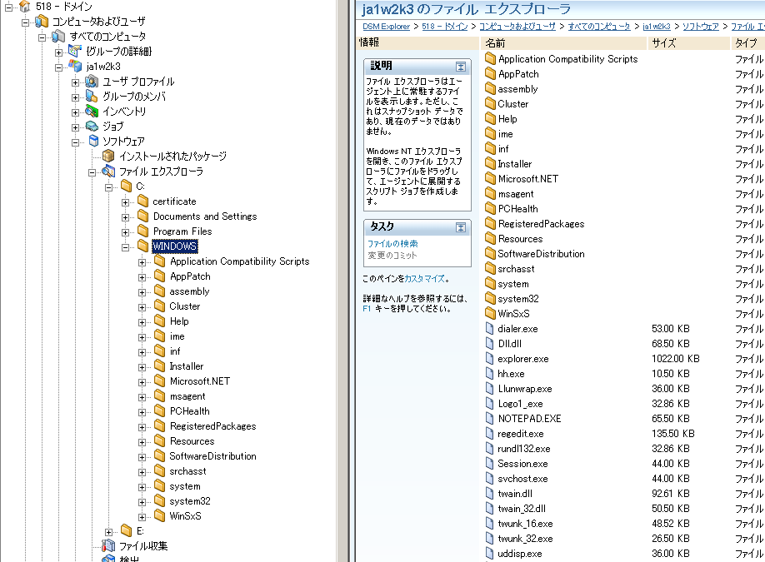Select Session.exe in the file list

(522, 464)
